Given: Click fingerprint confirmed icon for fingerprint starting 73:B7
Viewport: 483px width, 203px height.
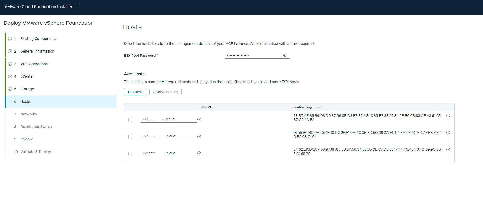Looking at the screenshot, I should pos(448,116).
